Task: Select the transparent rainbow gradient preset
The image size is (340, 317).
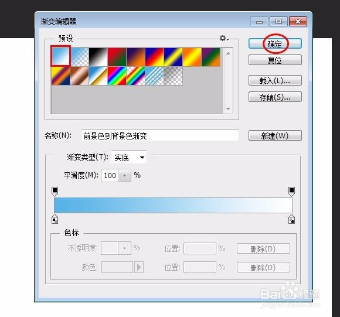Action: tap(136, 76)
